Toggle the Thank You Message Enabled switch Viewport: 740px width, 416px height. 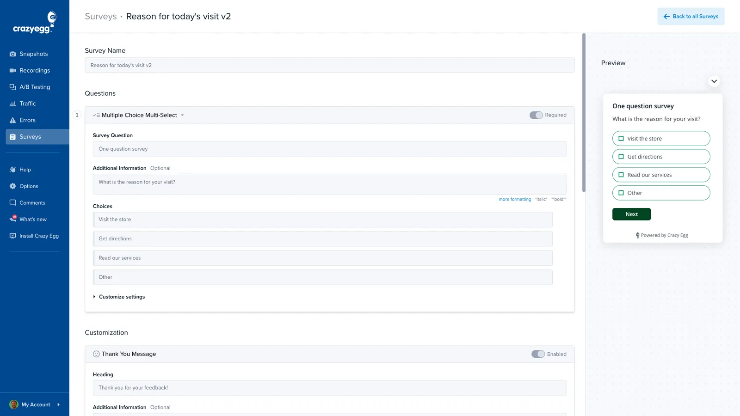538,354
